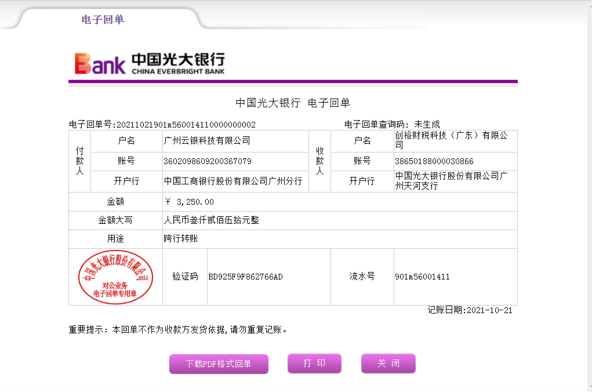Select payee name 创裕财税科技（广东）有限公司
This screenshot has width=592, height=392.
tap(451, 140)
